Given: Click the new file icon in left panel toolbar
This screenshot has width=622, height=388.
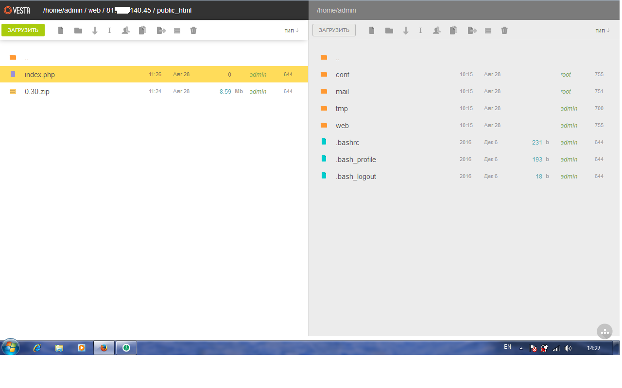Looking at the screenshot, I should [61, 31].
